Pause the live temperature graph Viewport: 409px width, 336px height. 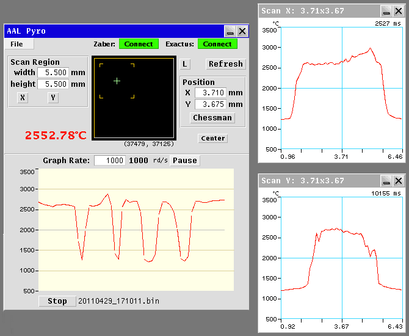pos(185,160)
